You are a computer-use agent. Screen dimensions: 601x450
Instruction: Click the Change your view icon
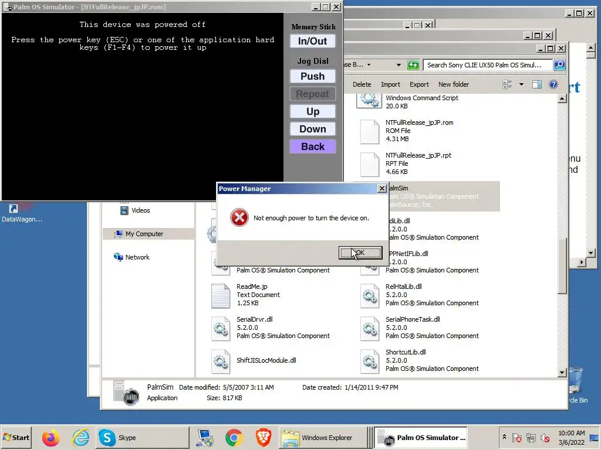click(x=507, y=84)
